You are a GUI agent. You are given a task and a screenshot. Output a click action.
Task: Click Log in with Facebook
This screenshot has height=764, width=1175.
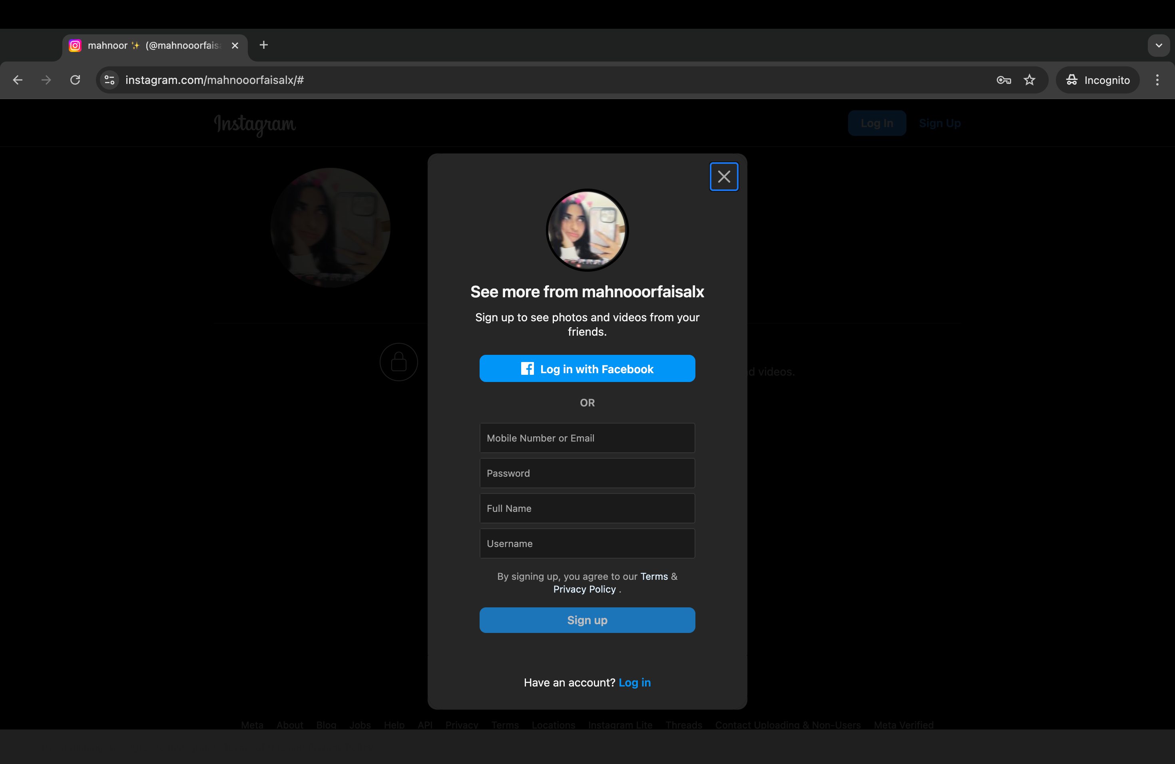587,369
